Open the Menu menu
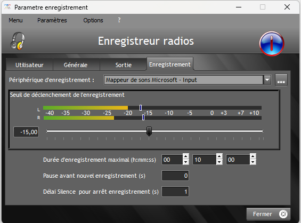The height and width of the screenshot is (223, 301). (x=15, y=20)
